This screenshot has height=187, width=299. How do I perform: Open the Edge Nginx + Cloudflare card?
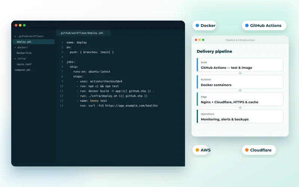240,99
